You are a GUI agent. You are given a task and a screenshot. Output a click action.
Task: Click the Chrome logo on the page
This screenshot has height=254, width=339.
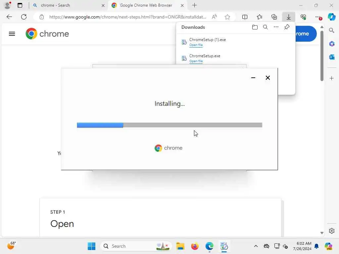tap(47, 34)
